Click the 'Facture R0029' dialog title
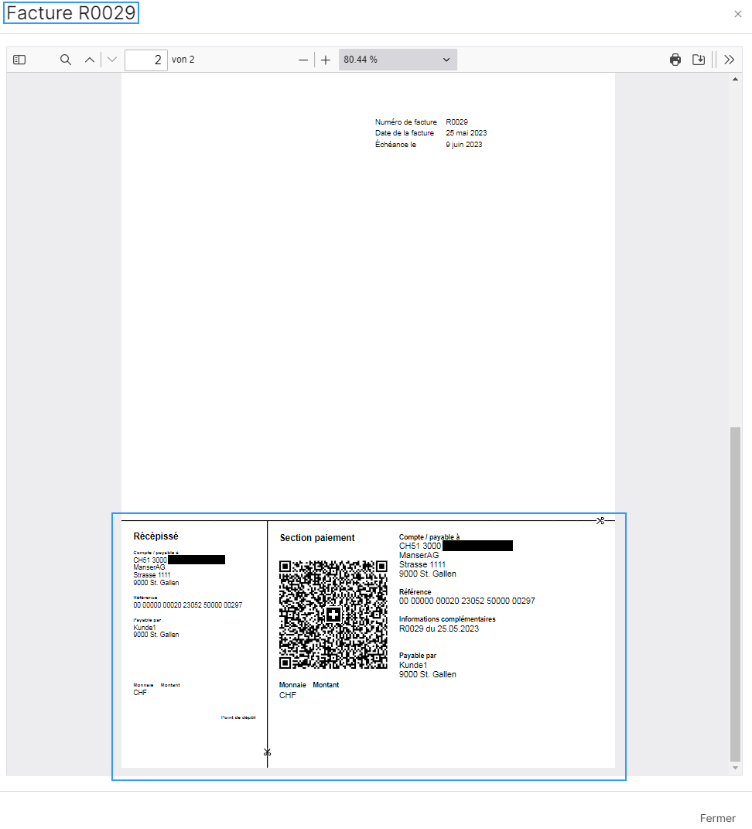The width and height of the screenshot is (752, 829). click(x=71, y=13)
